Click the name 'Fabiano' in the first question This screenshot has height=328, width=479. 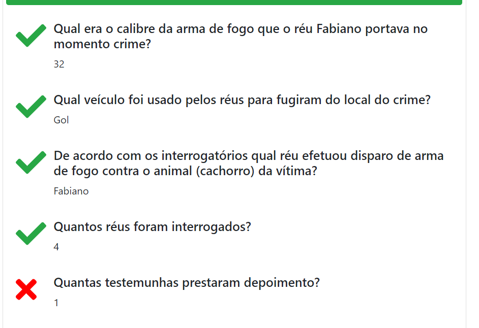338,28
